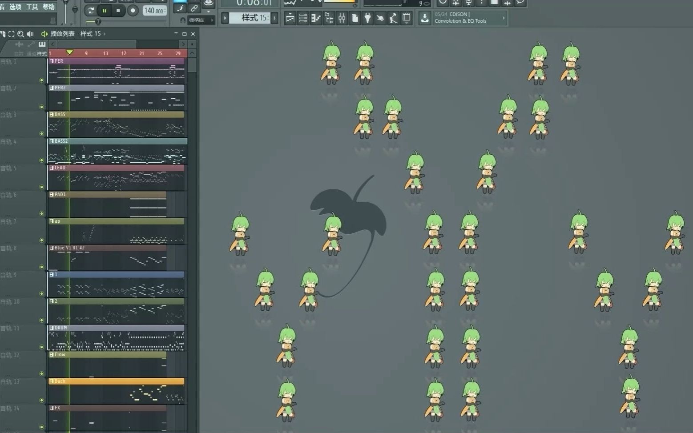This screenshot has width=693, height=433.
Task: Click the playlist zoom magnifier icon
Action: (20, 34)
